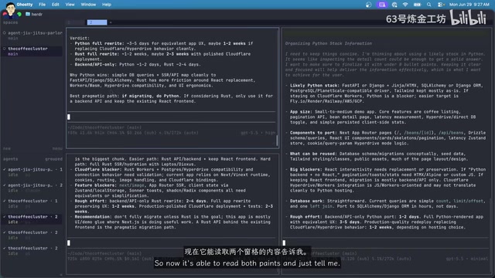
Task: Click the 'spaces' sidebar header
Action: click(10, 22)
